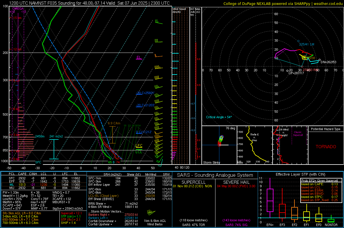Click the green LCL level label
344x228 pixels.
pos(139,152)
